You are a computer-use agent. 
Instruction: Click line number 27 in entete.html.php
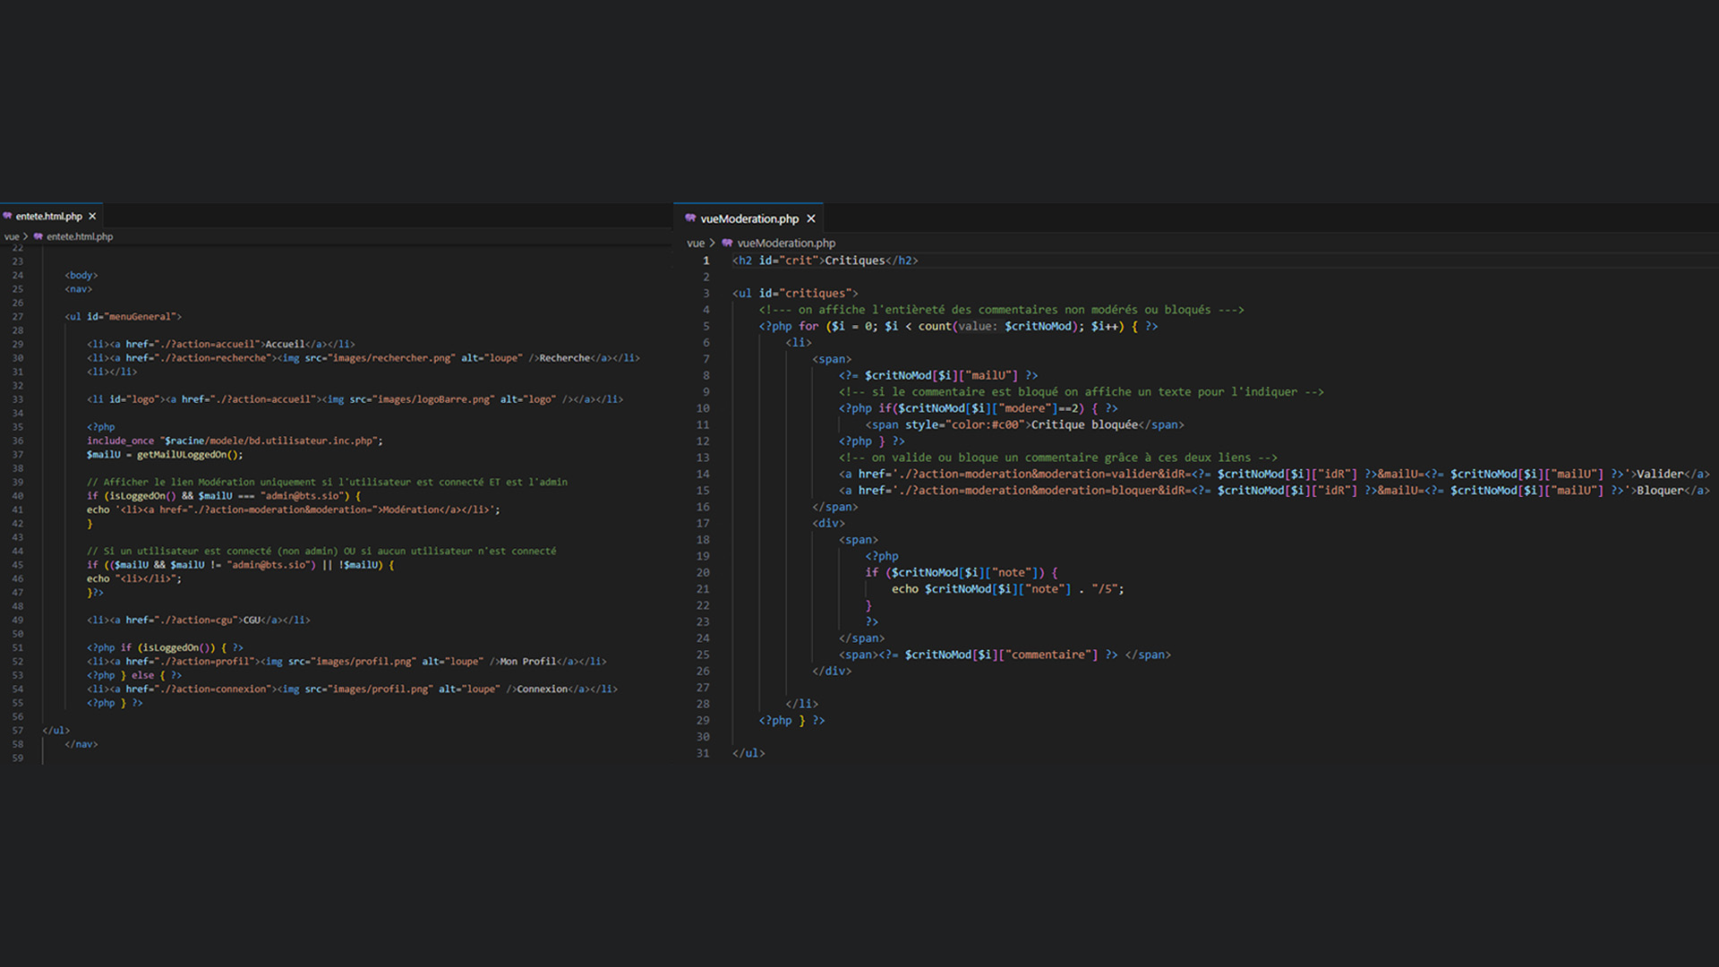(x=18, y=316)
